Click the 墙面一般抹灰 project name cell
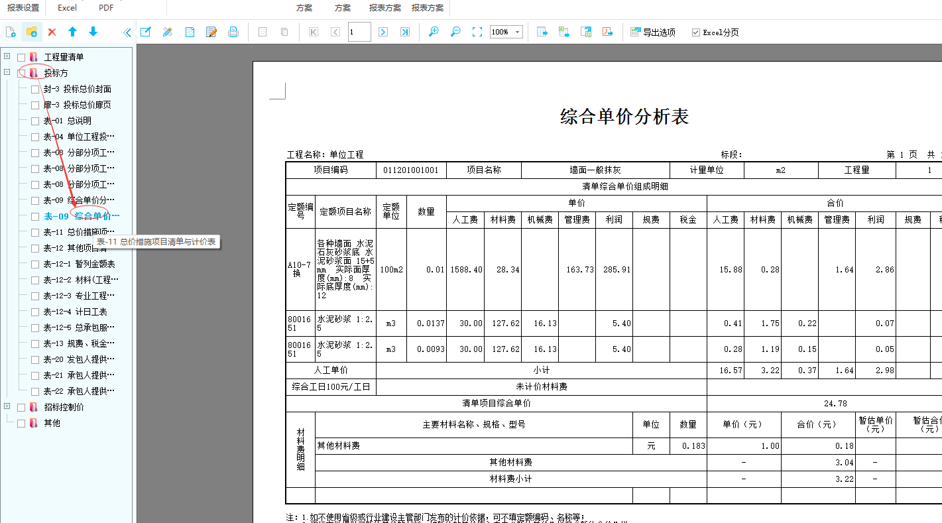 coord(595,170)
